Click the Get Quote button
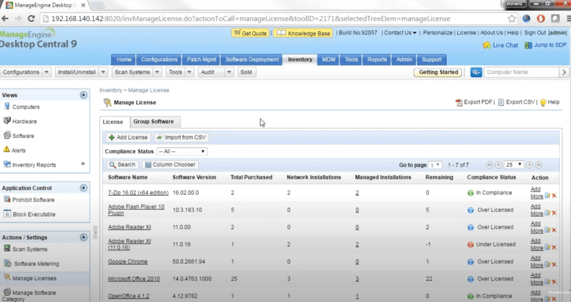 250,33
